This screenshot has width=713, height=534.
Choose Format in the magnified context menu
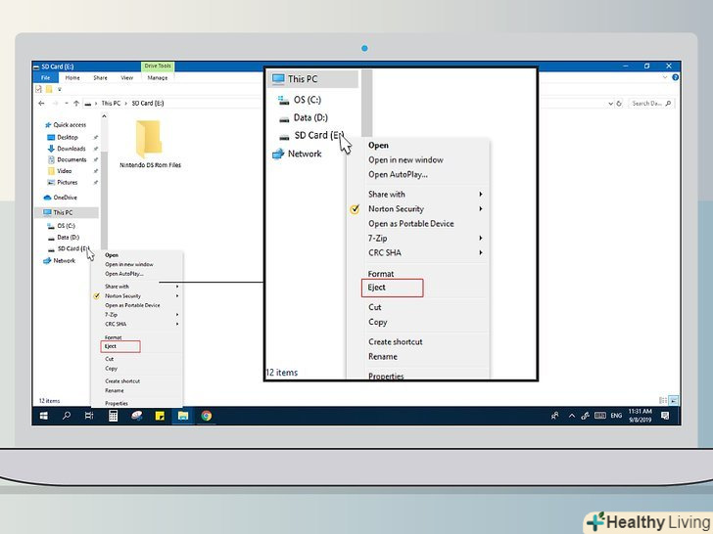click(x=381, y=274)
